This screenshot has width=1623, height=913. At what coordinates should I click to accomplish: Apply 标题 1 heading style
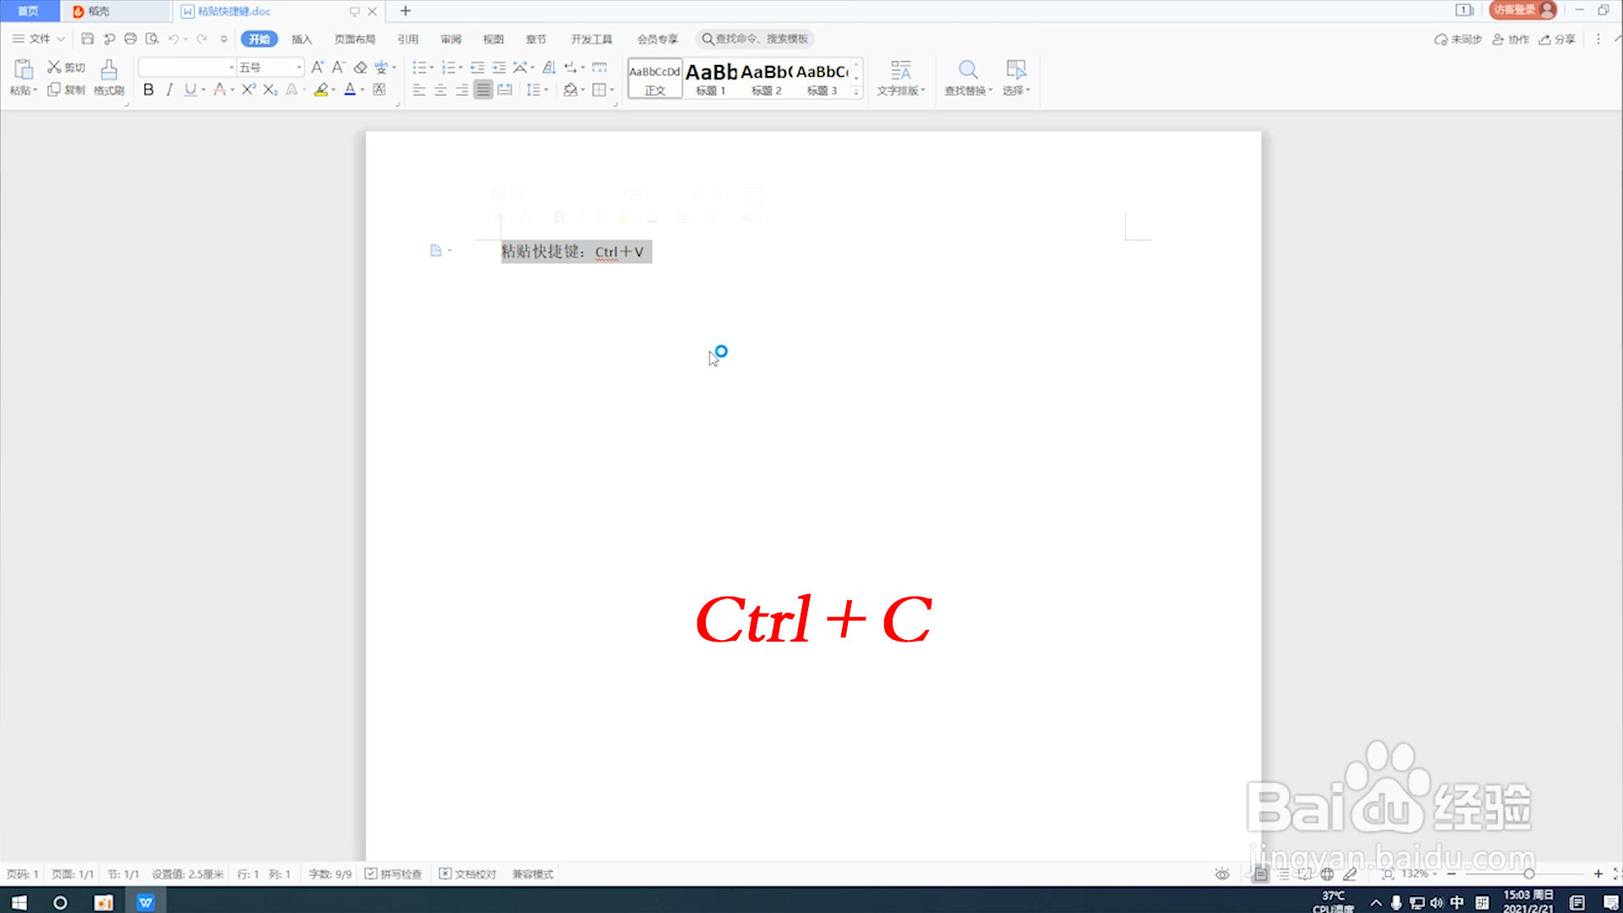pos(711,78)
